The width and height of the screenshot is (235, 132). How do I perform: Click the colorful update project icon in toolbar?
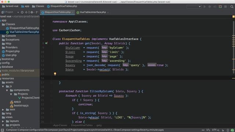click(x=220, y=7)
